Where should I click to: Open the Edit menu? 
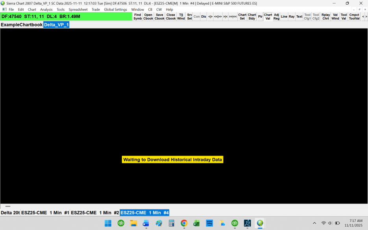pos(21,9)
